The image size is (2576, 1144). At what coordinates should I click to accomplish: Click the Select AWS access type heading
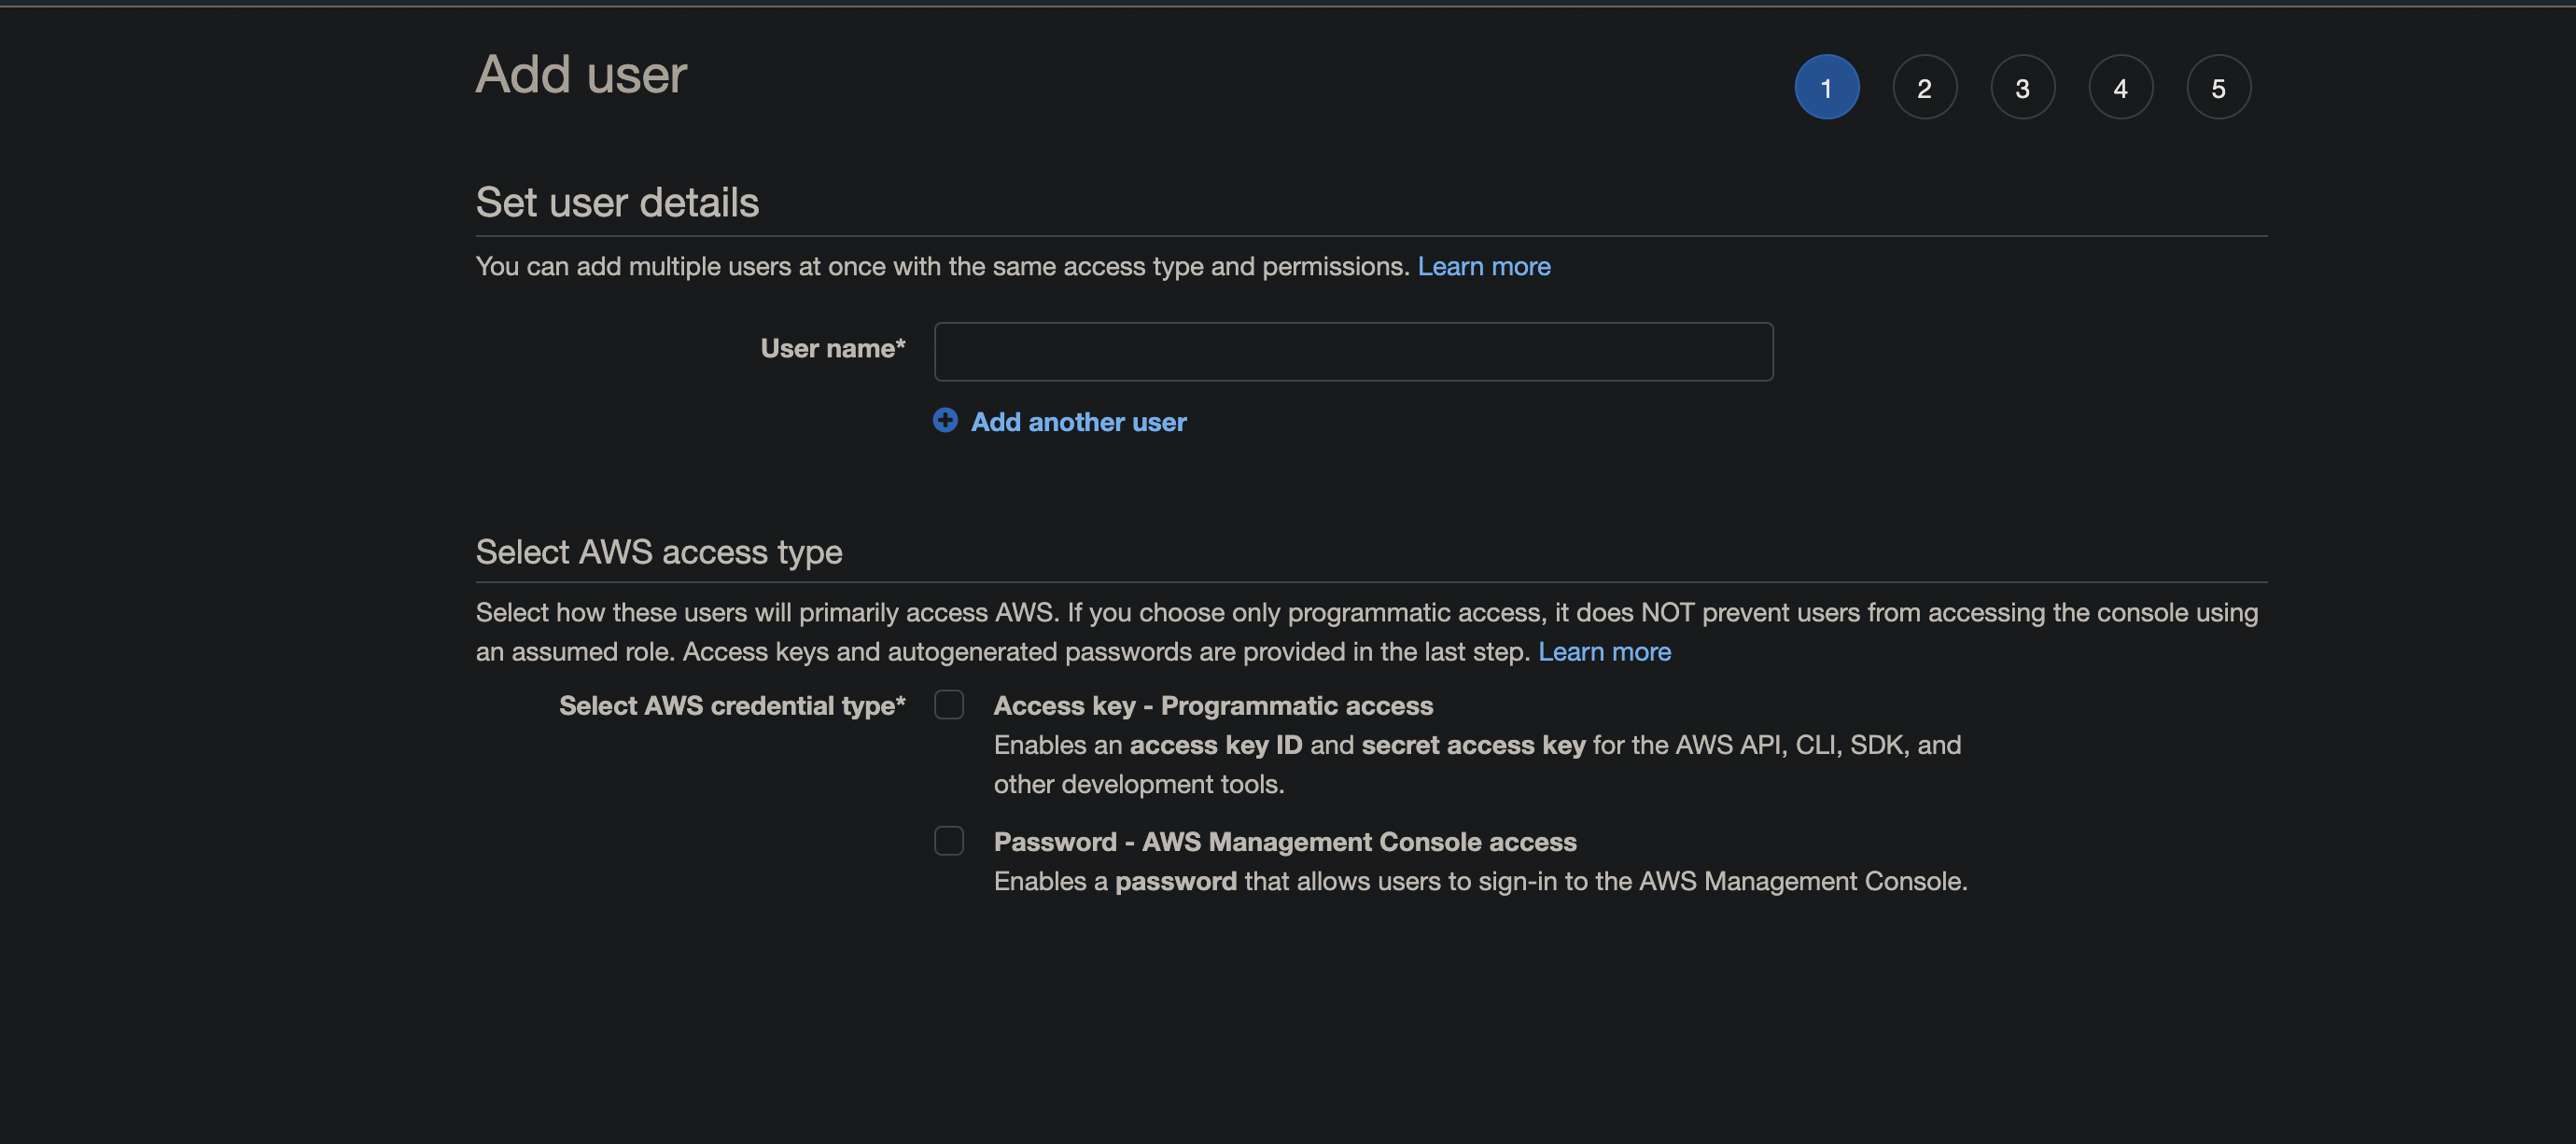(x=658, y=552)
